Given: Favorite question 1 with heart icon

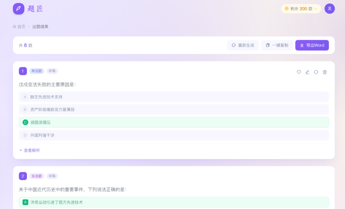Looking at the screenshot, I should [299, 72].
